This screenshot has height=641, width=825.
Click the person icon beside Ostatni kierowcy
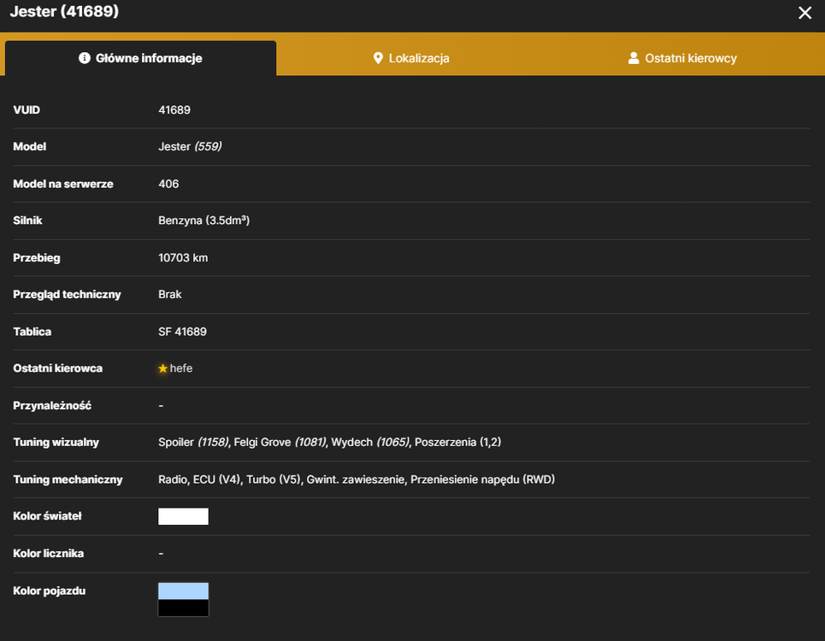click(x=633, y=58)
